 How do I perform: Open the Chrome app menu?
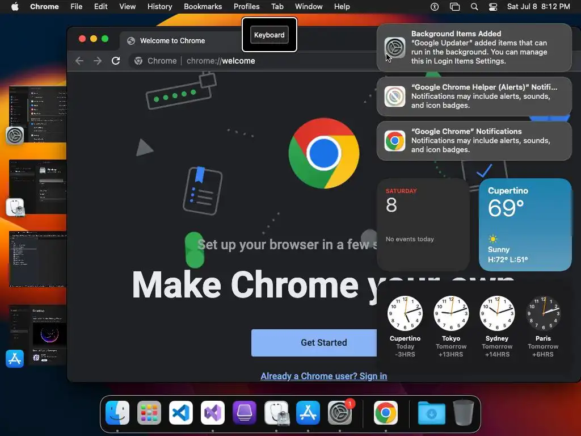point(44,7)
